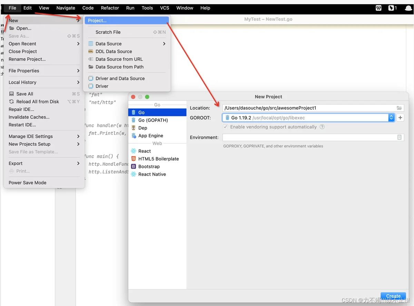Open the Tools menu
Screen dimensions: 414x306
[147, 8]
